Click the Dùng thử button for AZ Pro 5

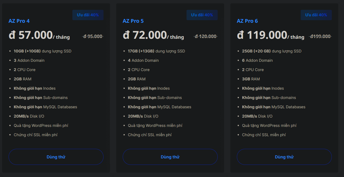tap(170, 157)
